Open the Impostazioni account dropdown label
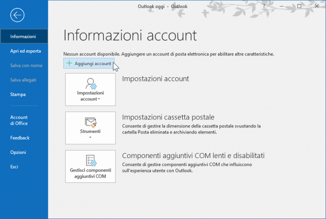The image size is (326, 219). (90, 96)
